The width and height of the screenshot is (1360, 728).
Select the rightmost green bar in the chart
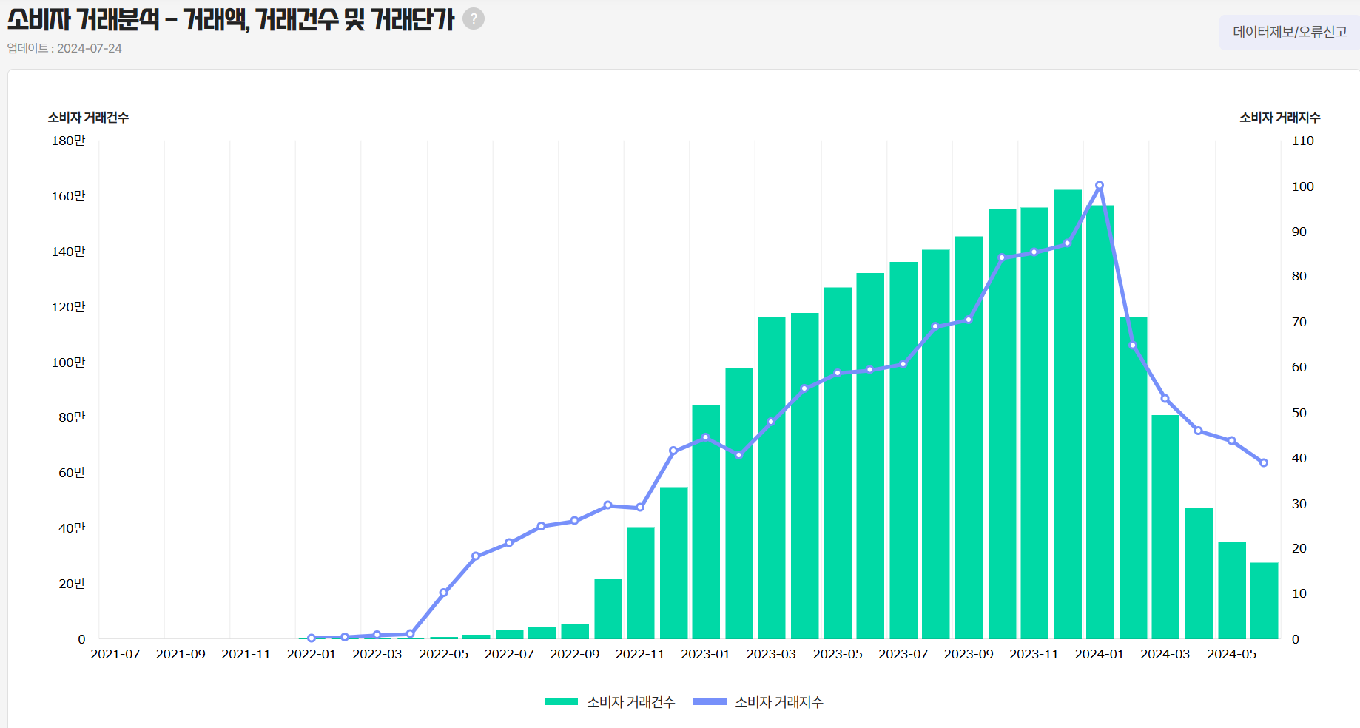coord(1265,601)
